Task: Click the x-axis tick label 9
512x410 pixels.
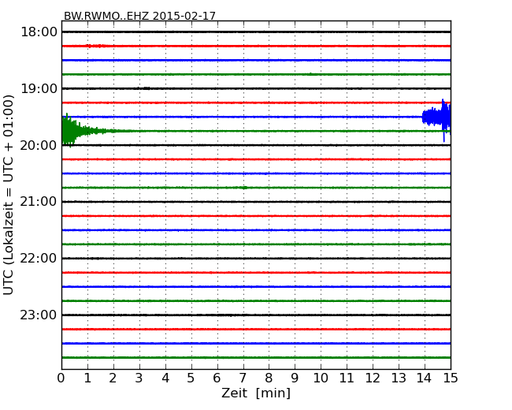Action: (295, 378)
